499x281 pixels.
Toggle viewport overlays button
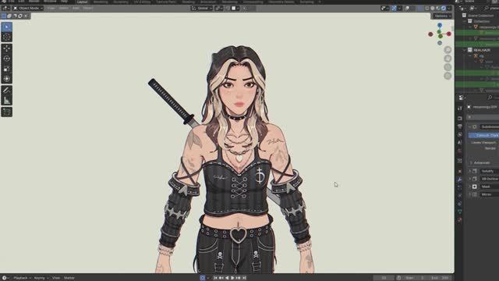(407, 9)
